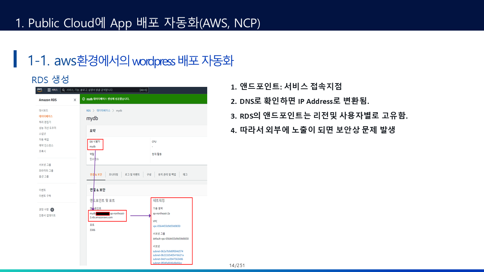Click subnet group default-vpc-0564433d9d59d0830 text
484x272 pixels.
171,239
